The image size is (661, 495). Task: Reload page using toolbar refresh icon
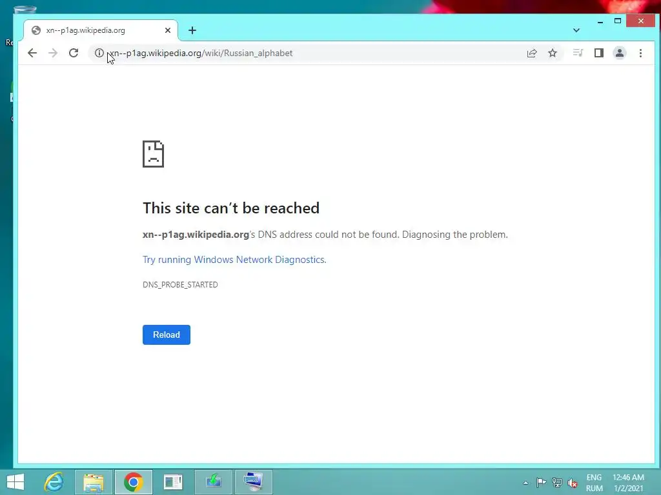tap(74, 53)
